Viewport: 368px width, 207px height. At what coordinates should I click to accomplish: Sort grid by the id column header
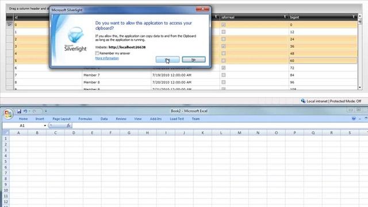click(31, 17)
